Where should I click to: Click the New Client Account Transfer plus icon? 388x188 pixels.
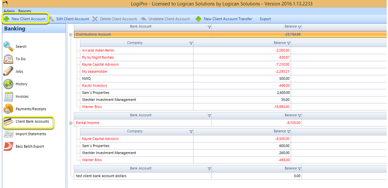pyautogui.click(x=198, y=19)
